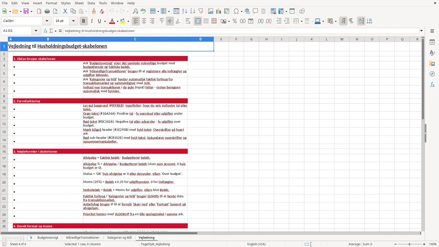The height and width of the screenshot is (247, 439).
Task: Run the Spelling check icon
Action: click(x=143, y=11)
